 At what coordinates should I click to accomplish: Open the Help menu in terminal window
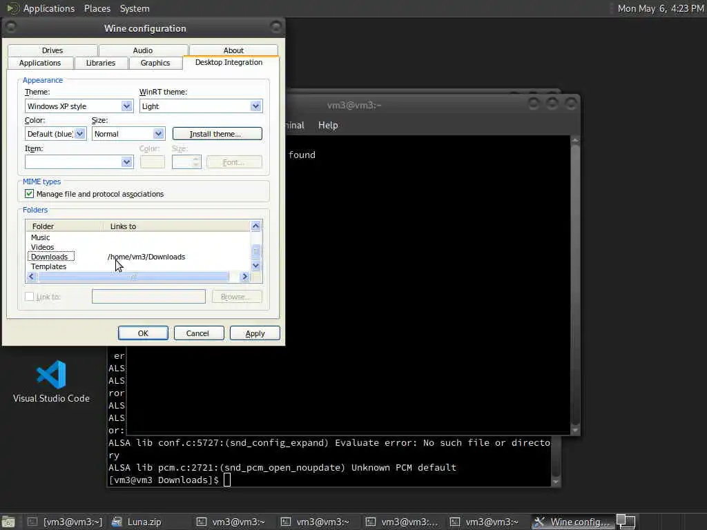click(x=328, y=126)
